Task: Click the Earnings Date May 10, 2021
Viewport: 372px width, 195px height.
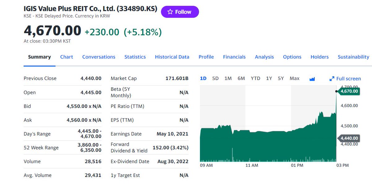Action: click(x=172, y=134)
